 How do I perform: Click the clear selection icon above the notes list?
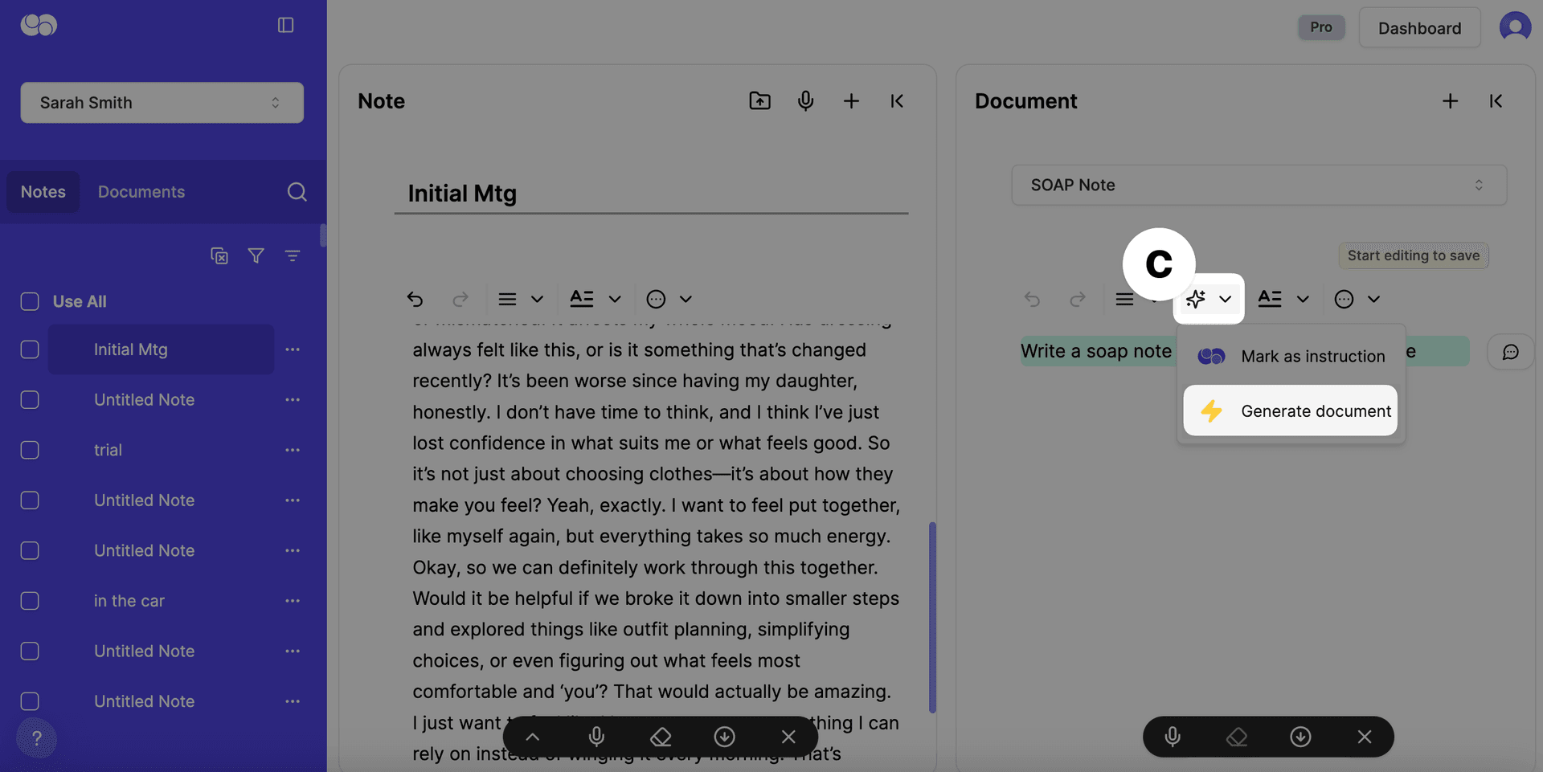coord(219,255)
